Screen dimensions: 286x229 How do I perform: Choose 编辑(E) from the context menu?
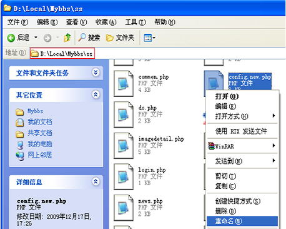pyautogui.click(x=242, y=106)
